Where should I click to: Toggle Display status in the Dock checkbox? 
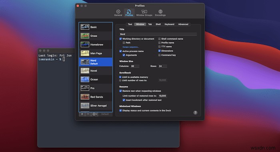[120, 111]
